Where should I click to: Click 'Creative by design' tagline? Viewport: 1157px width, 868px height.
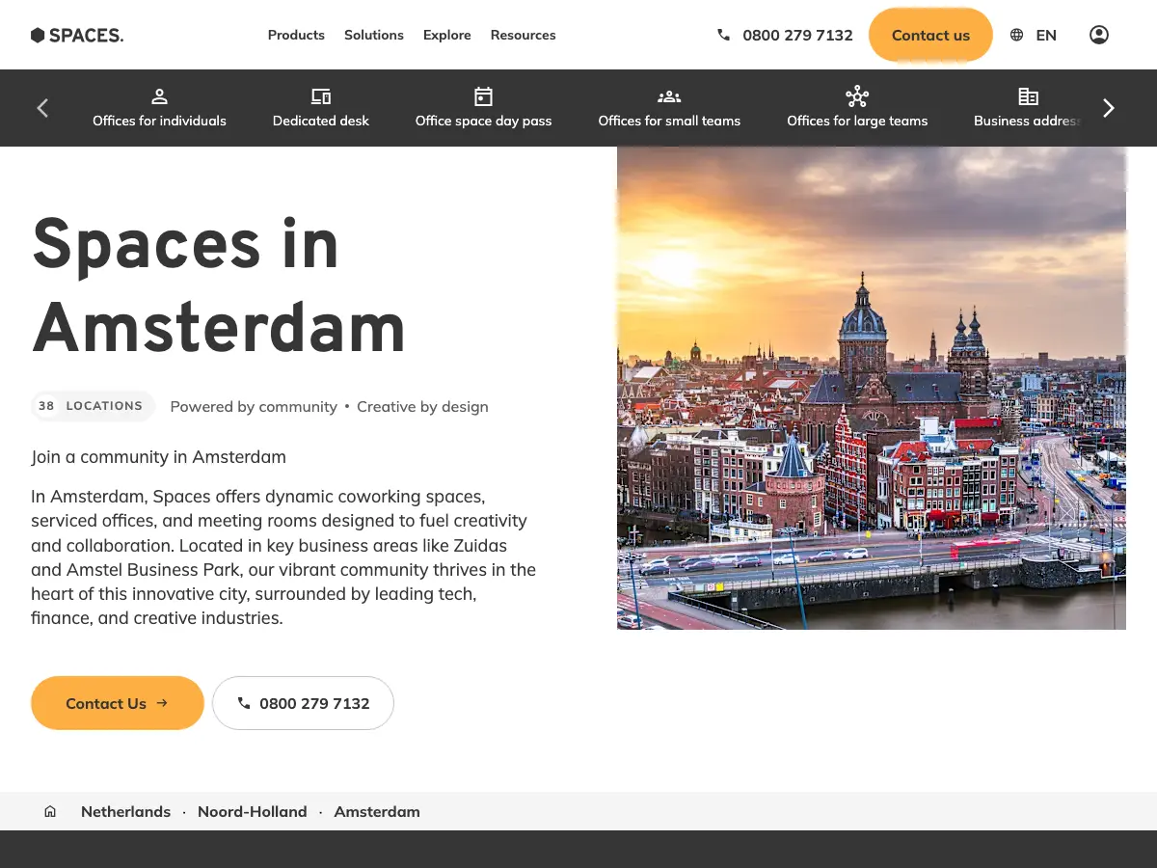pos(422,407)
